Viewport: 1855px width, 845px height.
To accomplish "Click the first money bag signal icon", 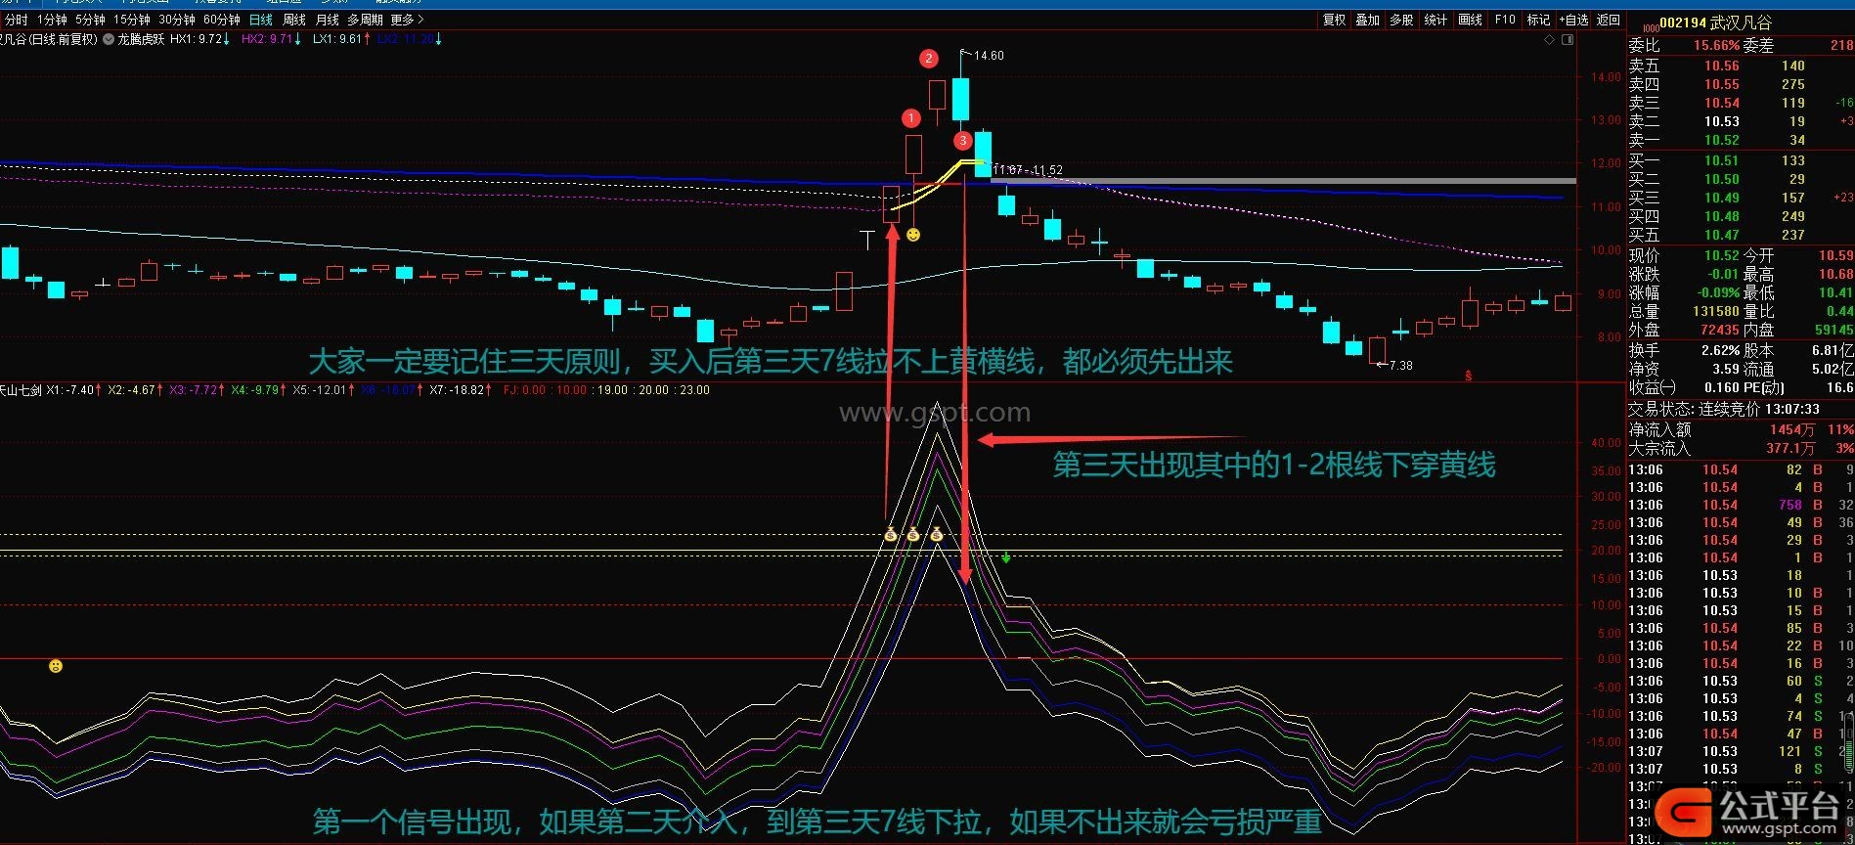I will (890, 534).
